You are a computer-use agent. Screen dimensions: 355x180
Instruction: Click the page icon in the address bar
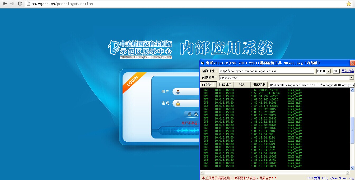pos(29,4)
